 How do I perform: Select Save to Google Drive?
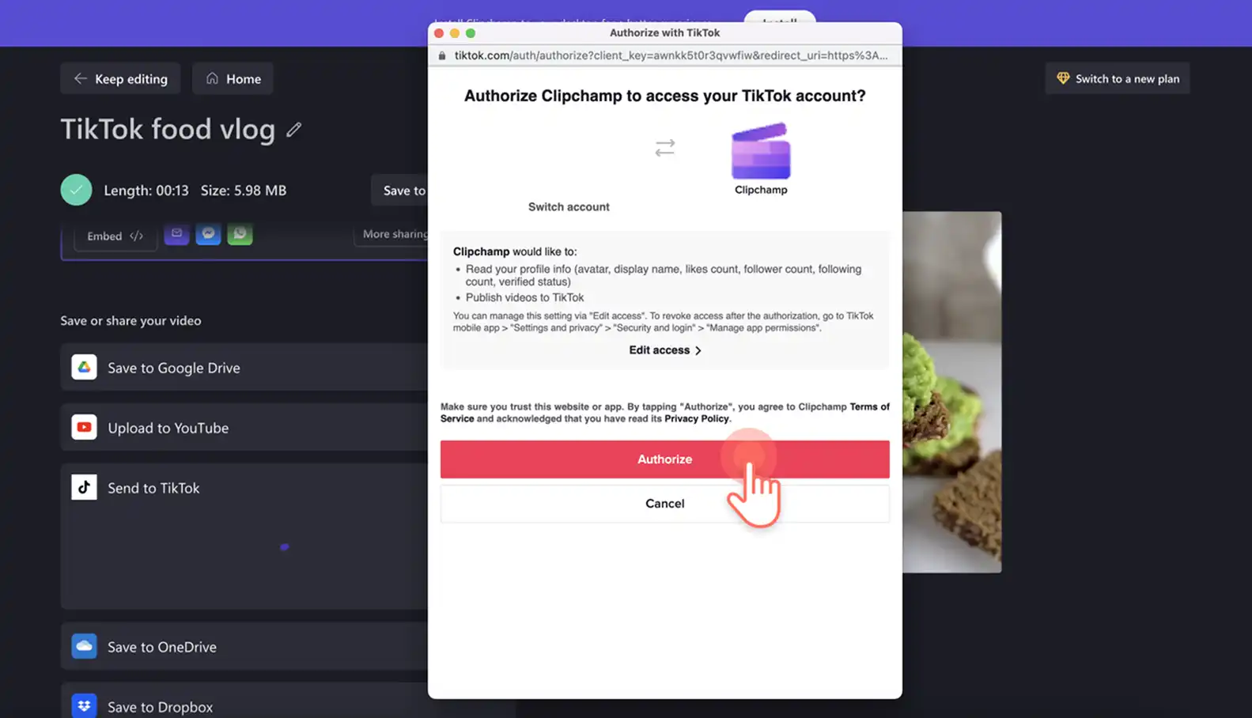point(244,367)
